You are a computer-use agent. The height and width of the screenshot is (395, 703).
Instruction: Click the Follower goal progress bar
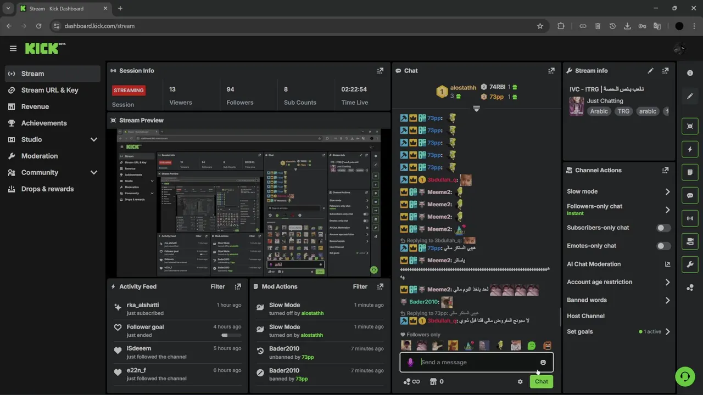click(231, 335)
